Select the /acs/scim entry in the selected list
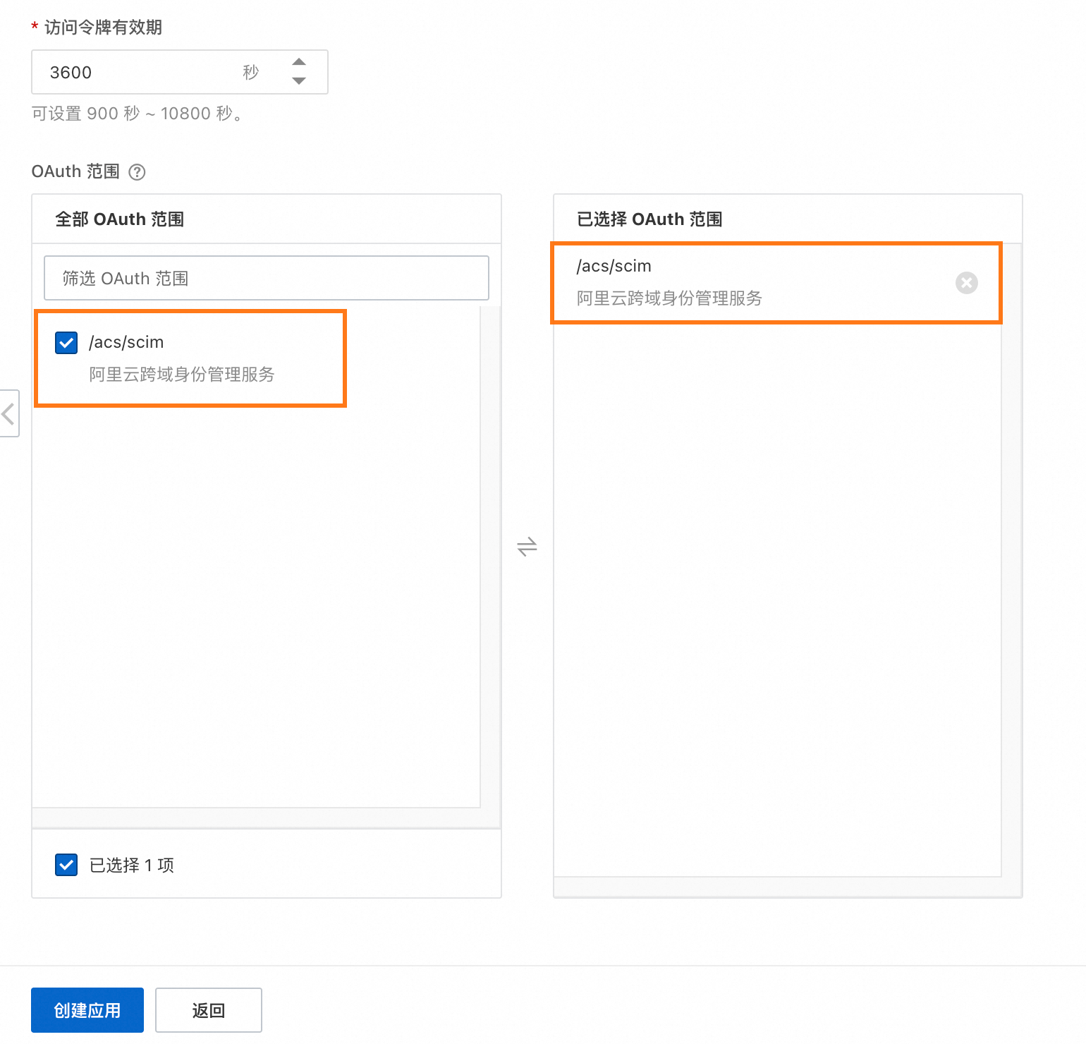1086x1044 pixels. (614, 266)
